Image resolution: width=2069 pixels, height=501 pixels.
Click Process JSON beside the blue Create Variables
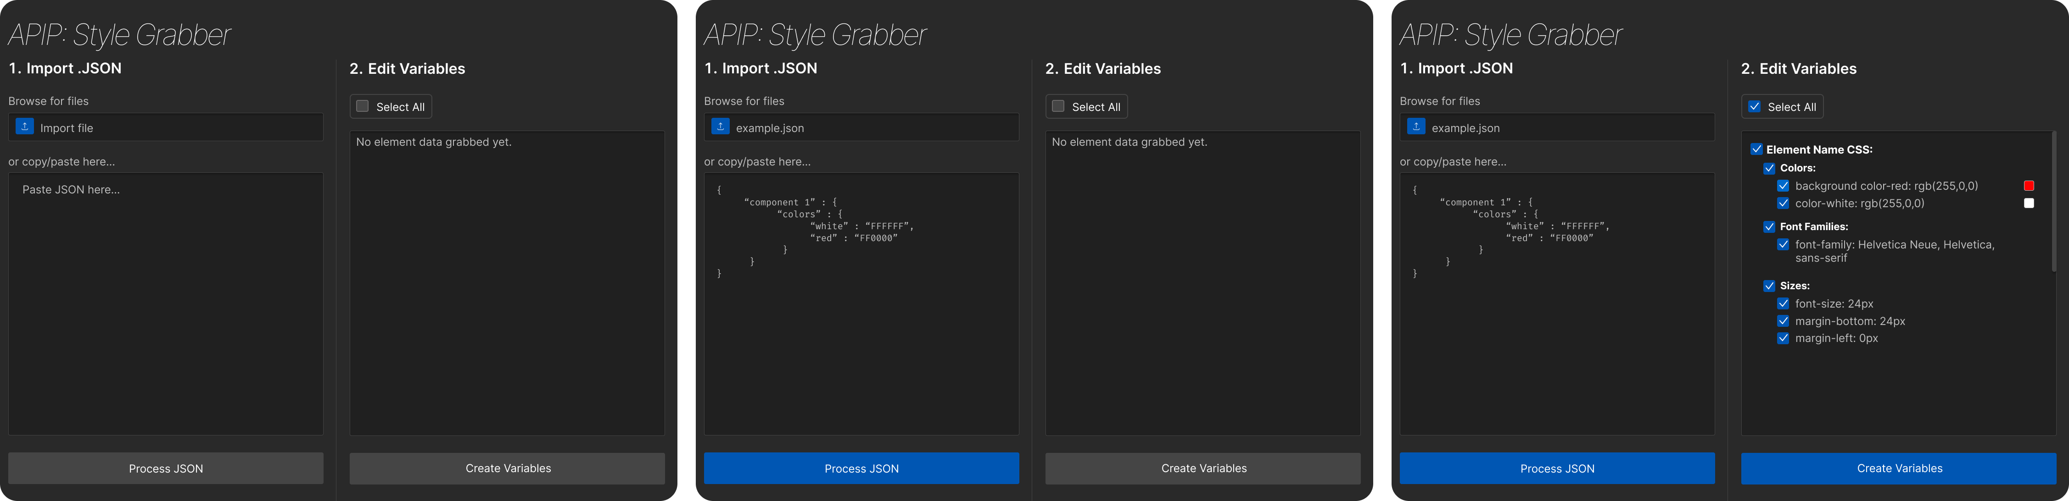tap(1557, 468)
